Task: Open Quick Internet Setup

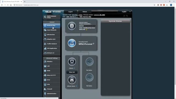Action: point(52,17)
